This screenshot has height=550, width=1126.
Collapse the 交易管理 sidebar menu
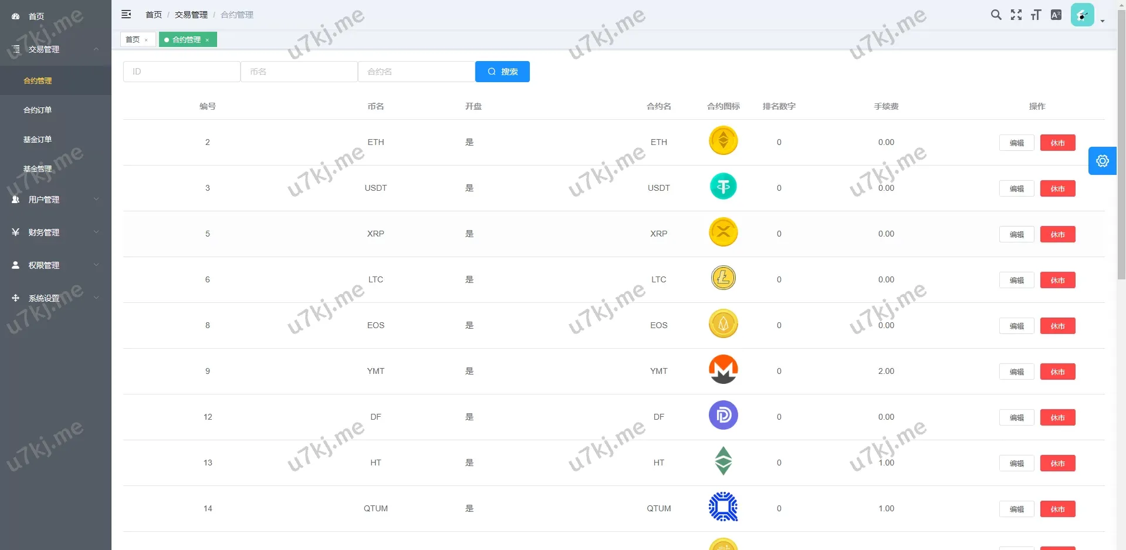pos(56,49)
